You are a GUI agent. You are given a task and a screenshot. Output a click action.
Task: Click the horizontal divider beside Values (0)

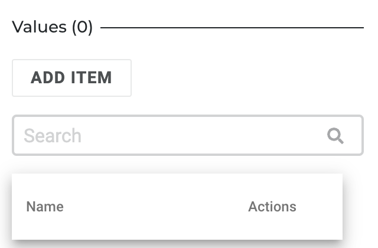point(232,27)
